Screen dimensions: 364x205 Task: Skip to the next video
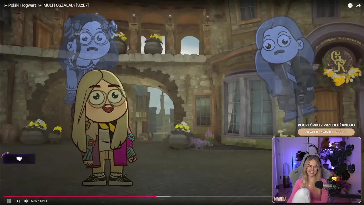point(18,201)
